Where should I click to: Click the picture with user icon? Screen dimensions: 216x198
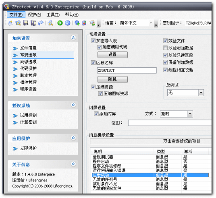point(92,23)
